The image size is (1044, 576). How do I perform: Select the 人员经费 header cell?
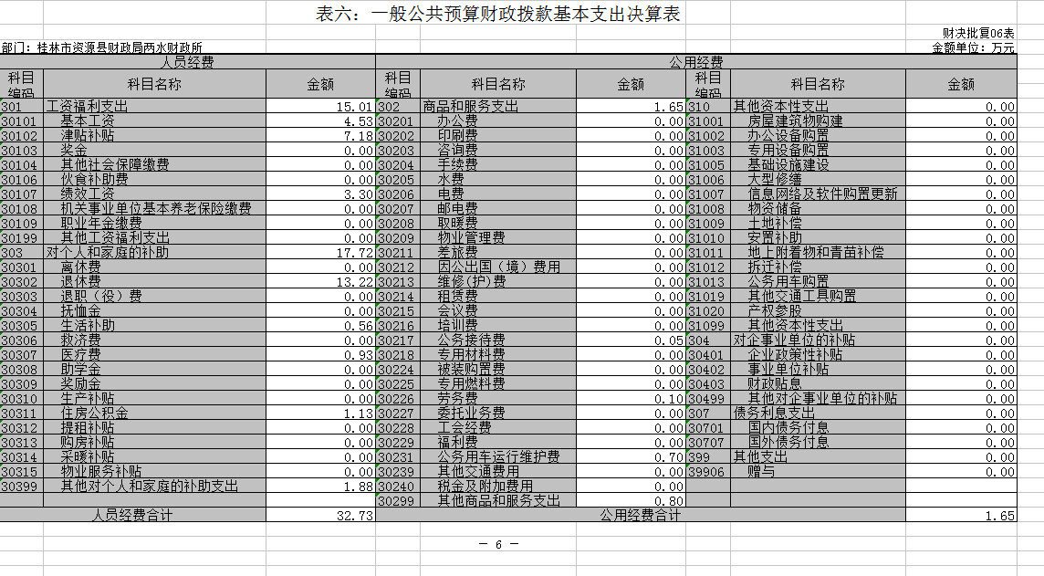(x=187, y=62)
